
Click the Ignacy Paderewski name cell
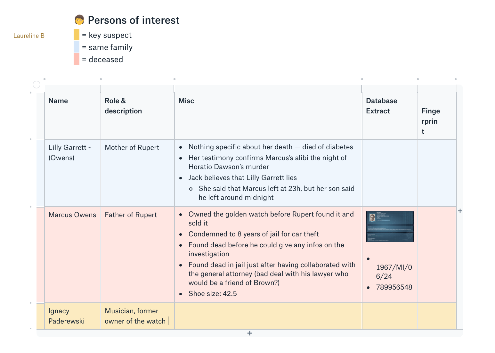73,316
